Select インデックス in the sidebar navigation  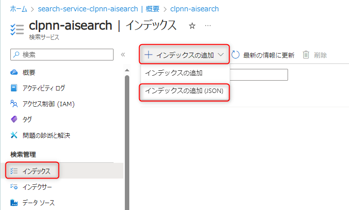(x=36, y=171)
